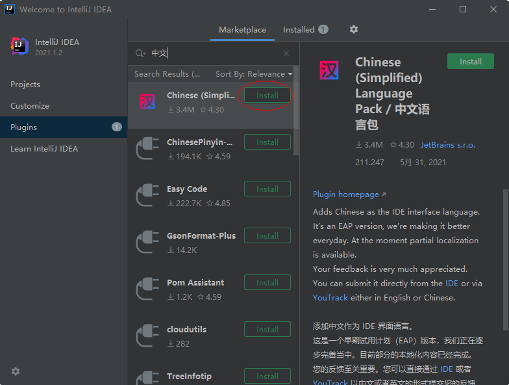Select the Easy Code result row title
Image resolution: width=509 pixels, height=385 pixels.
pos(187,189)
